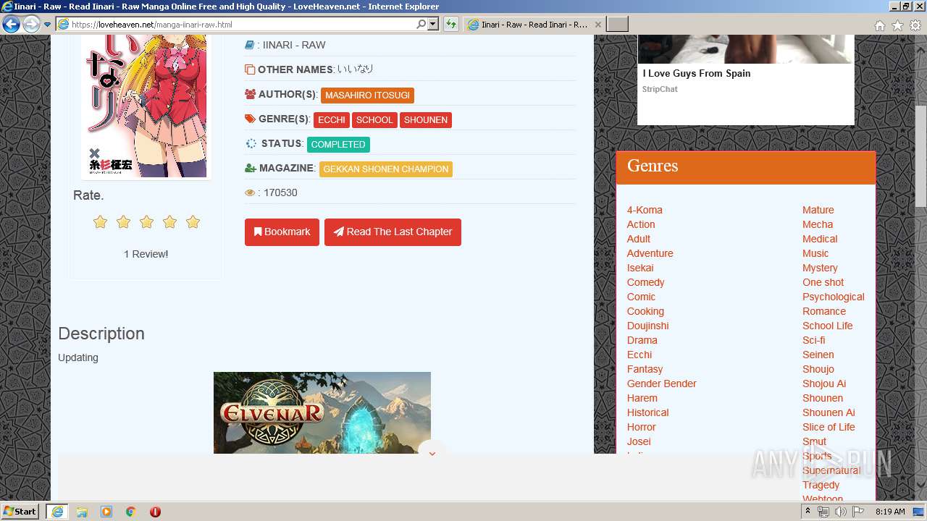Image resolution: width=927 pixels, height=521 pixels.
Task: Open the Comedy genre link
Action: (646, 283)
